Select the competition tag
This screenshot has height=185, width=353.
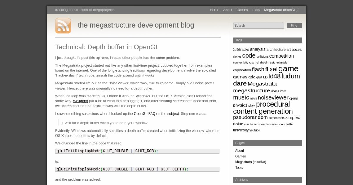coord(281,56)
